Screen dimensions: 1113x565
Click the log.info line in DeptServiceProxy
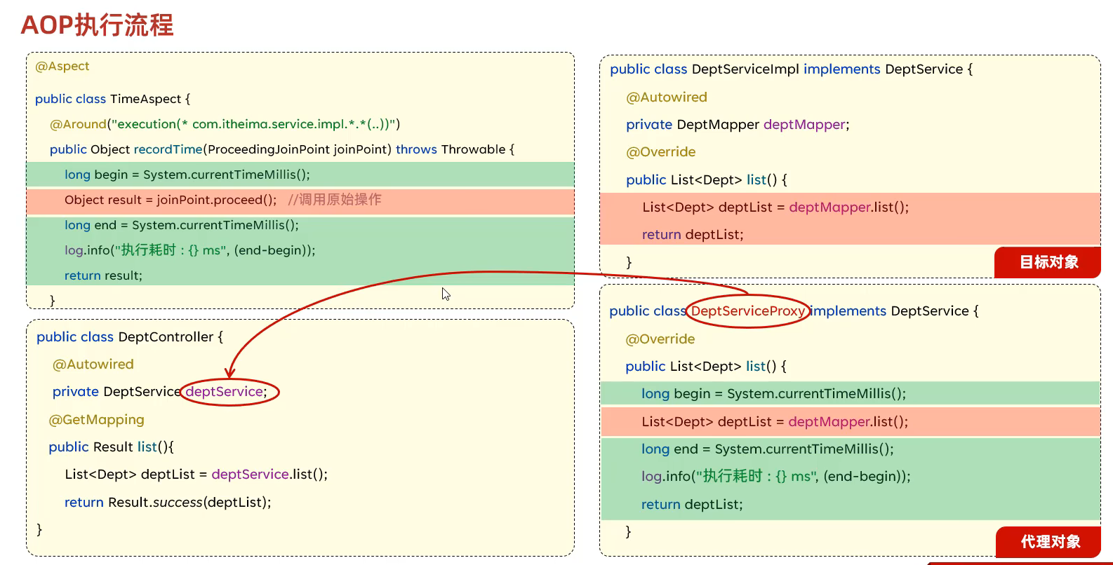[x=775, y=477]
